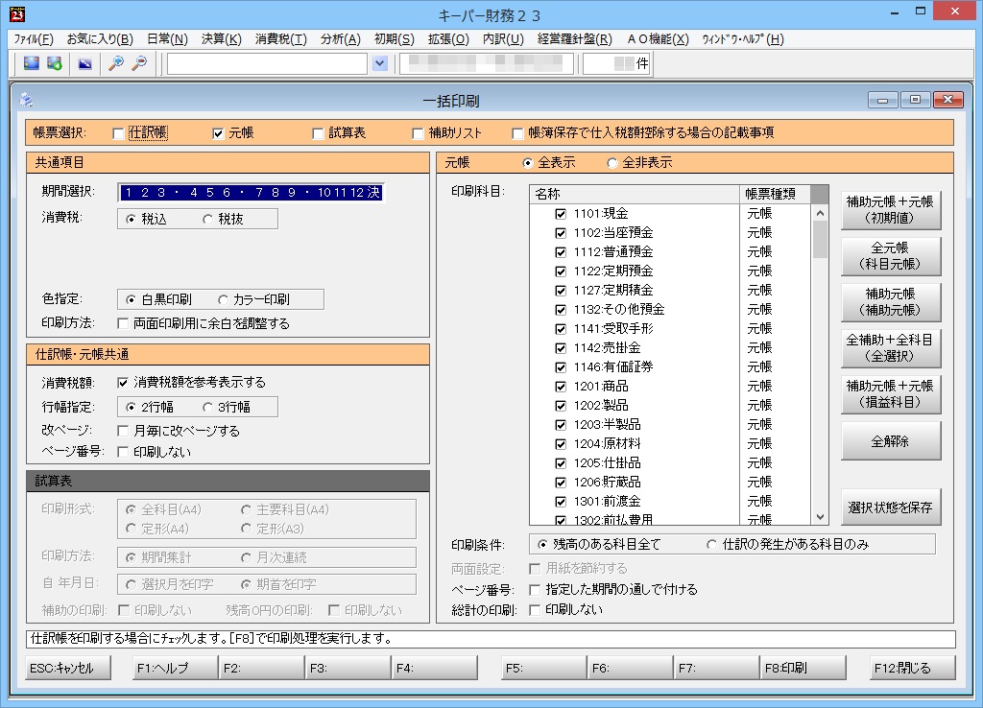Uncheck the 元帳 checkbox in 帳票選択

click(218, 133)
